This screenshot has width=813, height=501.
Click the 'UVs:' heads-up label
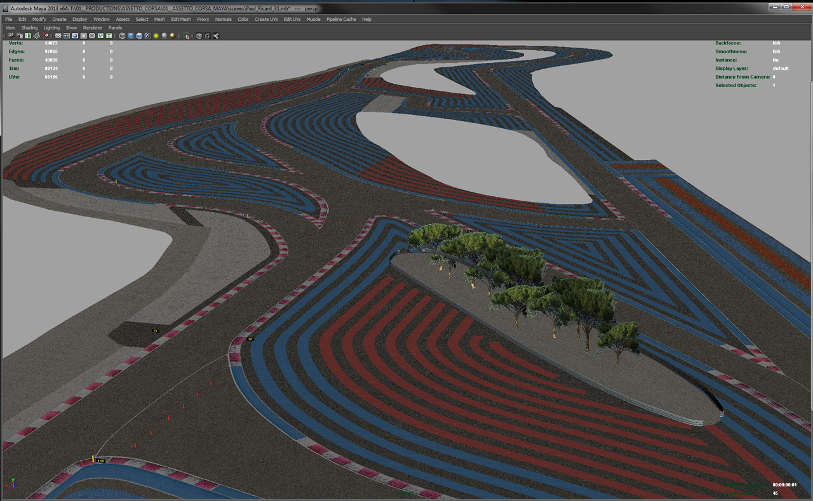(x=14, y=77)
